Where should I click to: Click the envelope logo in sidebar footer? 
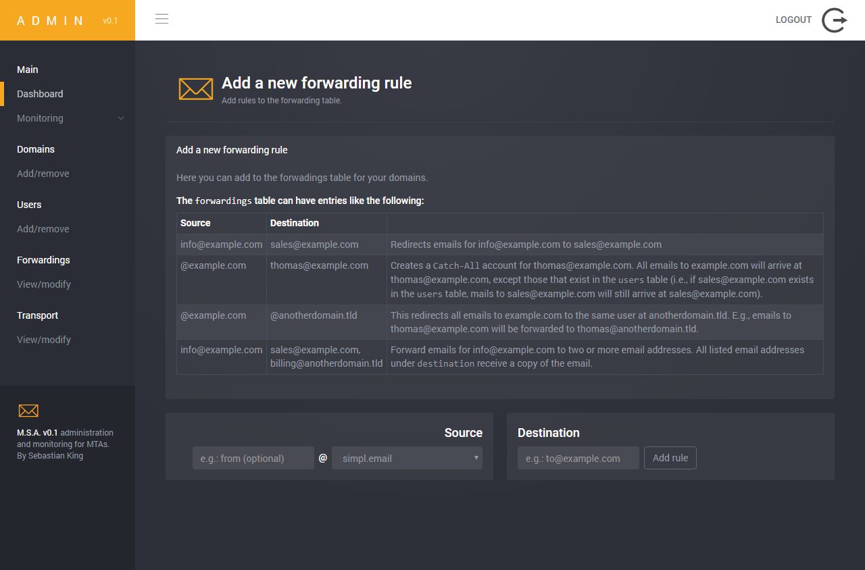[28, 411]
